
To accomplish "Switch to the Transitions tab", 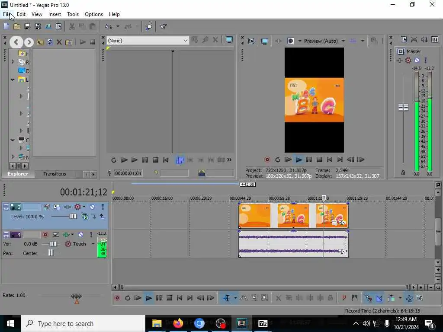I will 55,174.
